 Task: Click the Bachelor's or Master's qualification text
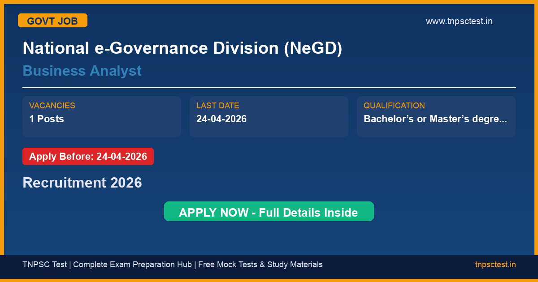430,119
